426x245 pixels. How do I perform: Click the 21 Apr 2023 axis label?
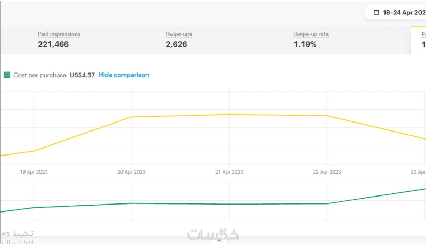pyautogui.click(x=229, y=172)
